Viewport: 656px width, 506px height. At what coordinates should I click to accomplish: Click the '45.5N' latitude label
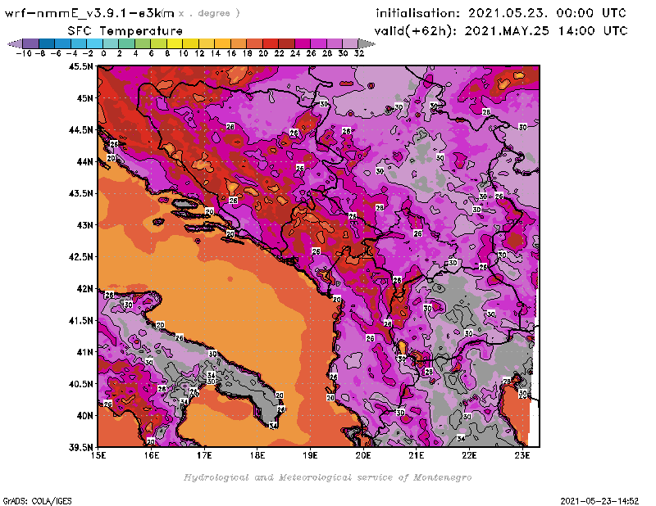click(x=80, y=66)
